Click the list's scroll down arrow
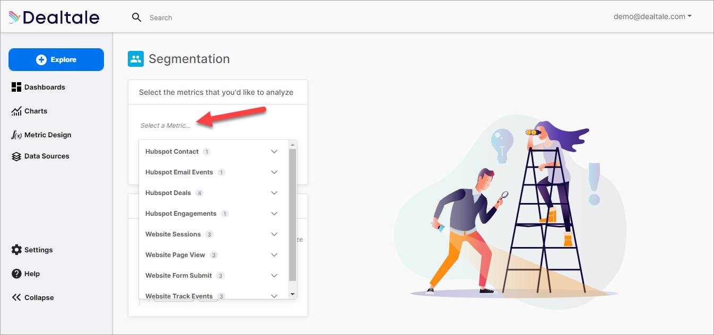 point(292,294)
